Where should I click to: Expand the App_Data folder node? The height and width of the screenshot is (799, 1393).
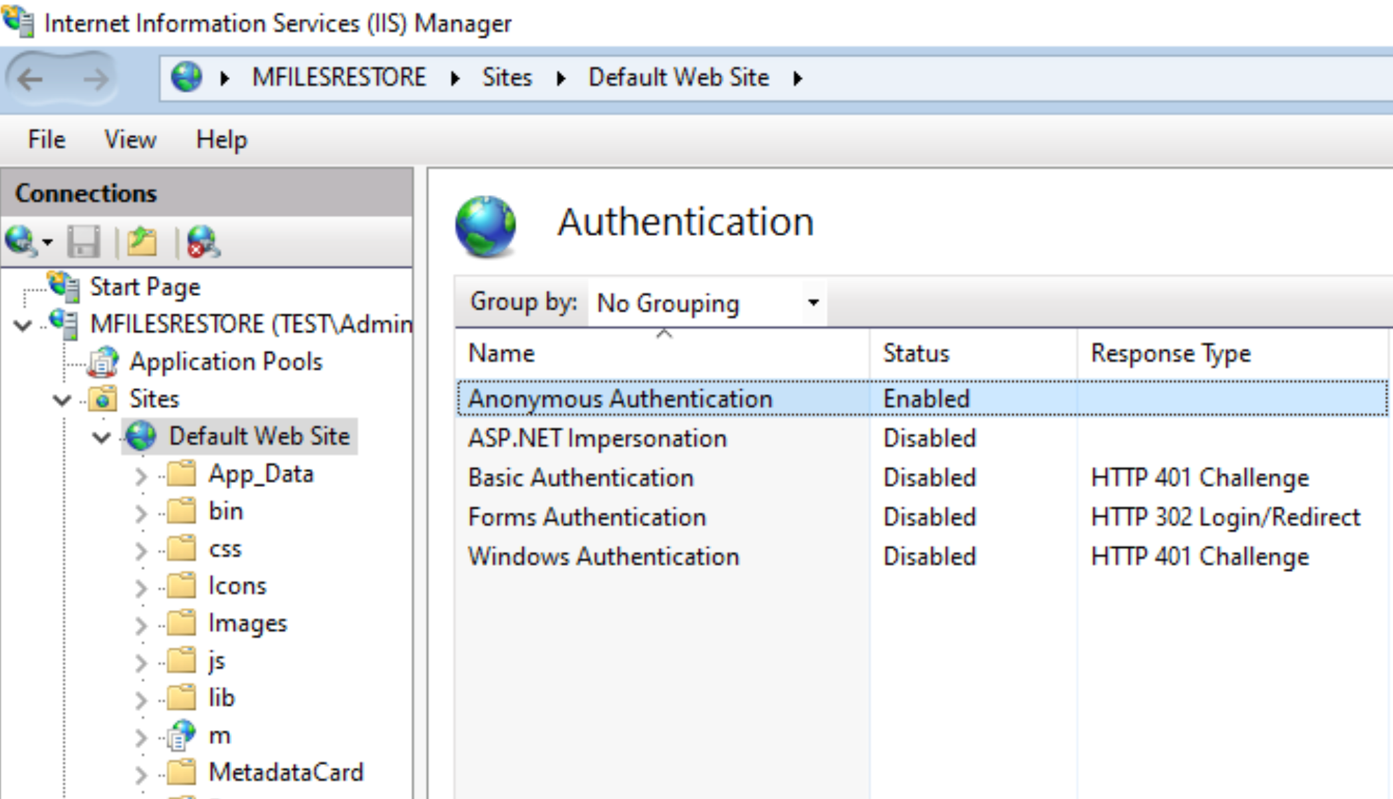[x=140, y=476]
